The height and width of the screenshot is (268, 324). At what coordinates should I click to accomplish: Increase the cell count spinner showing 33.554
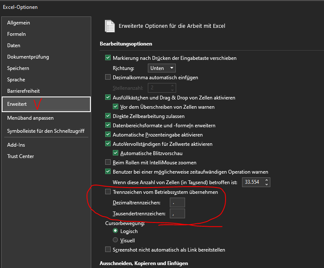267,180
